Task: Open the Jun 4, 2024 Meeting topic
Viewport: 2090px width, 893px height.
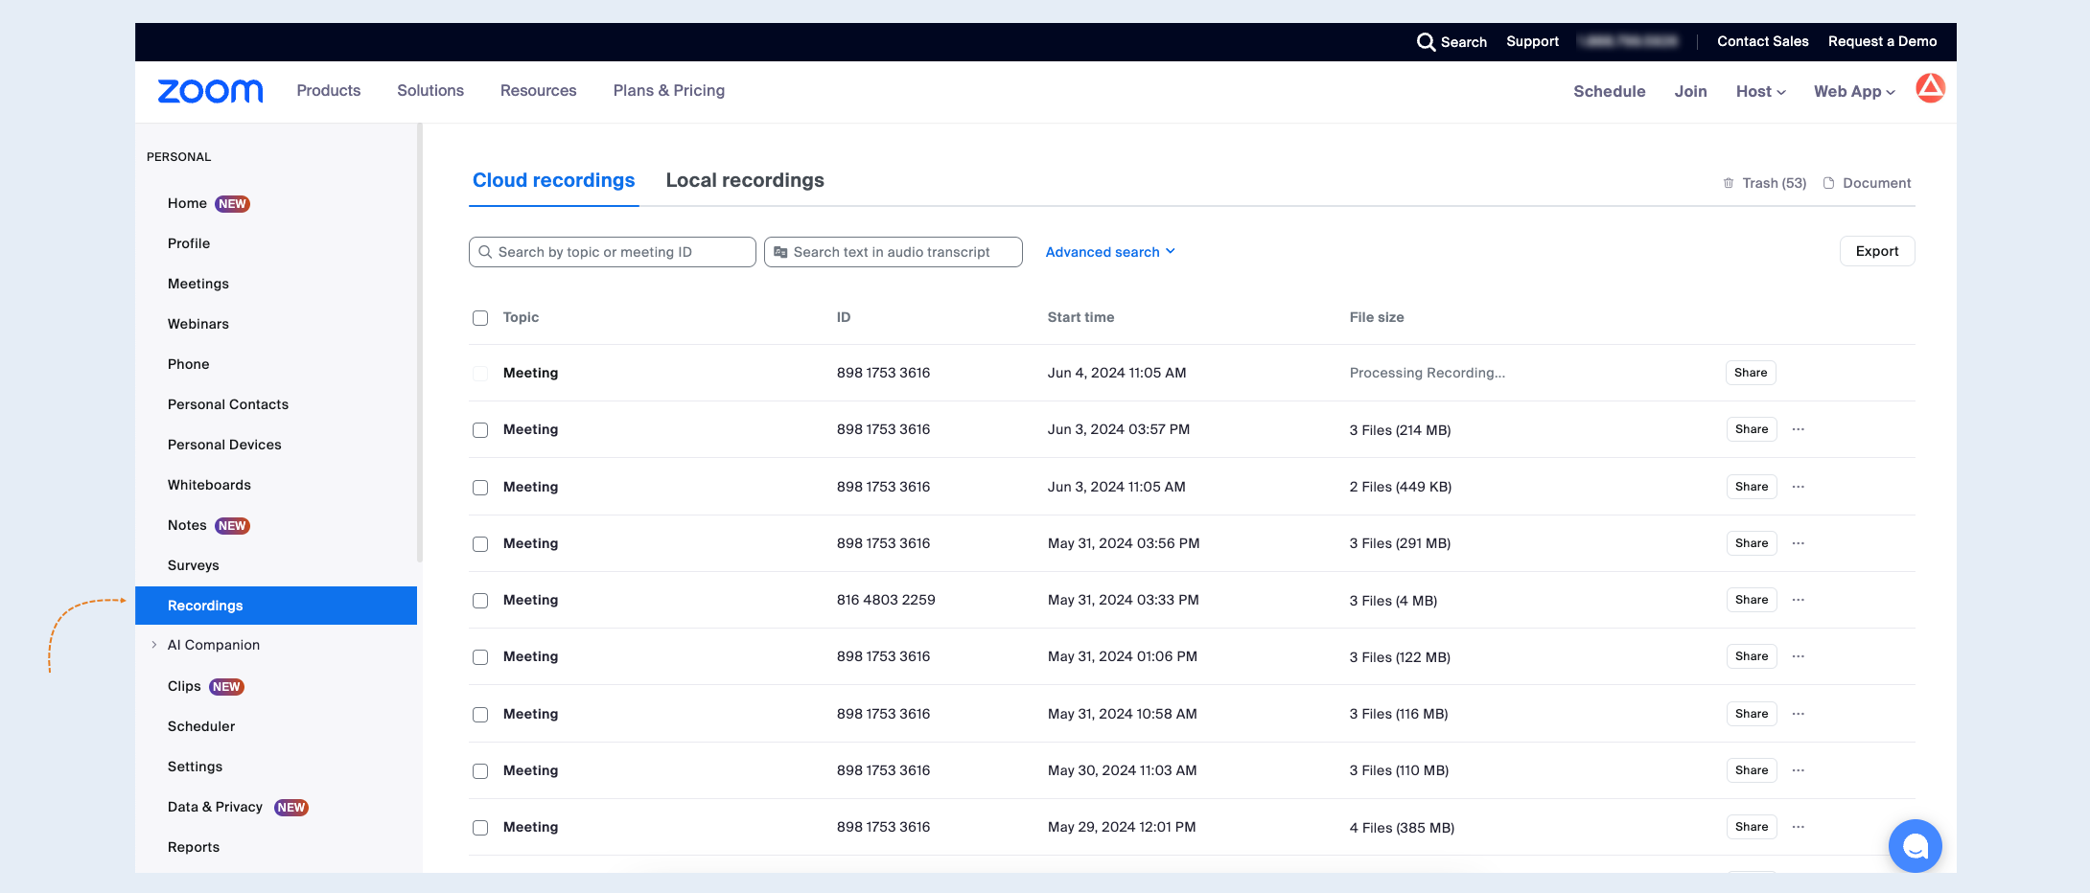Action: [x=530, y=373]
